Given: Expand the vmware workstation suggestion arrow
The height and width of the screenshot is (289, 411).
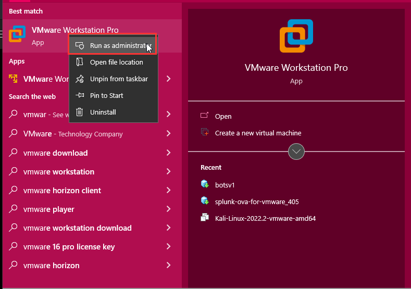Looking at the screenshot, I should pyautogui.click(x=169, y=171).
